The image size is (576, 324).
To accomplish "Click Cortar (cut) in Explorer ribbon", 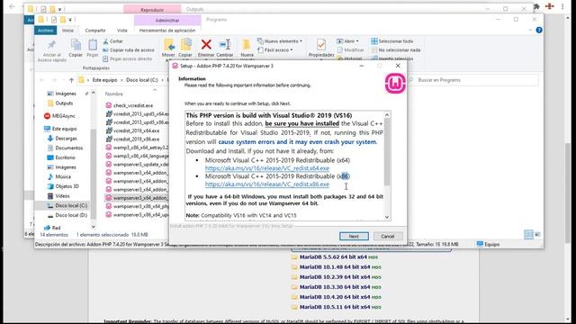I will coord(112,41).
